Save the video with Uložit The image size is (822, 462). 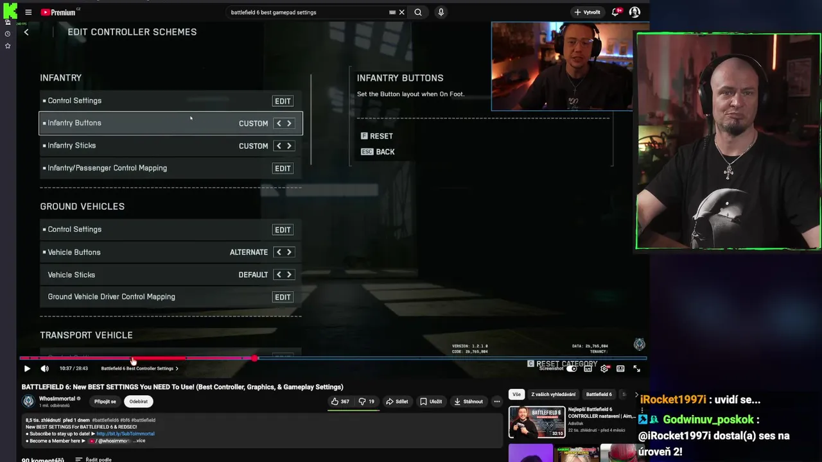(x=431, y=402)
